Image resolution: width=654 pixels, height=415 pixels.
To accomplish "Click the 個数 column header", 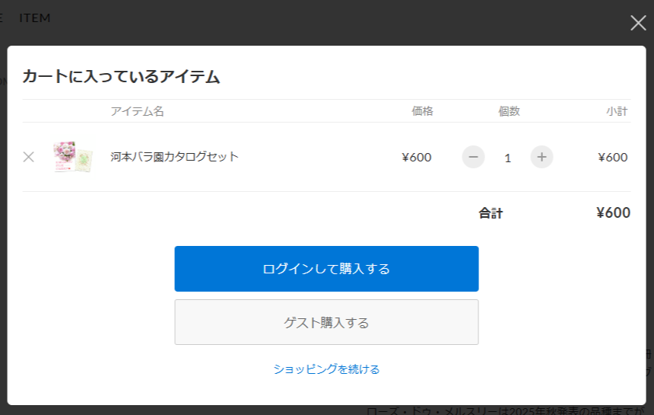I will pyautogui.click(x=509, y=111).
